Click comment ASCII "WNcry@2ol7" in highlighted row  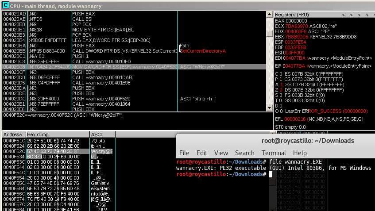click(x=202, y=67)
